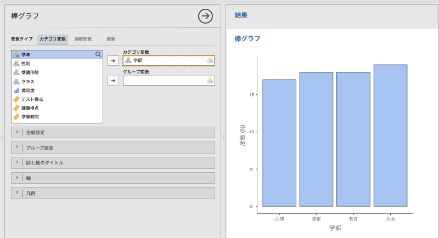Select the テスト得点 continuous variable
The width and height of the screenshot is (439, 238).
click(32, 99)
